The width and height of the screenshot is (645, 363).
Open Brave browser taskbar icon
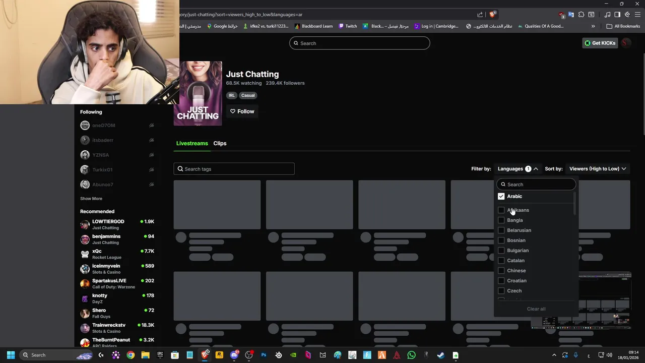click(x=205, y=355)
